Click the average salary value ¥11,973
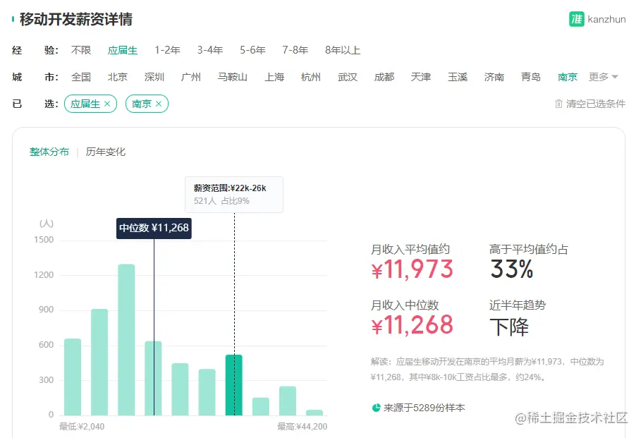641x438 pixels. tap(412, 269)
